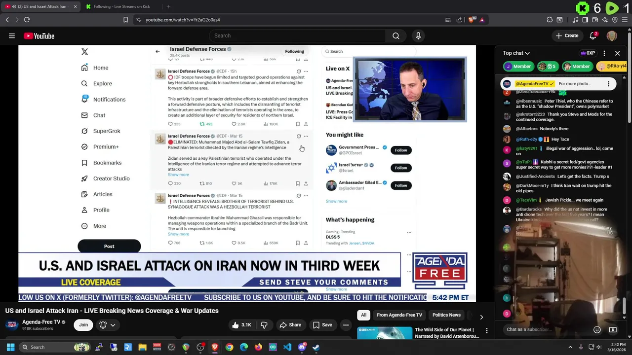Close the live chat panel
The width and height of the screenshot is (632, 355).
pyautogui.click(x=617, y=53)
